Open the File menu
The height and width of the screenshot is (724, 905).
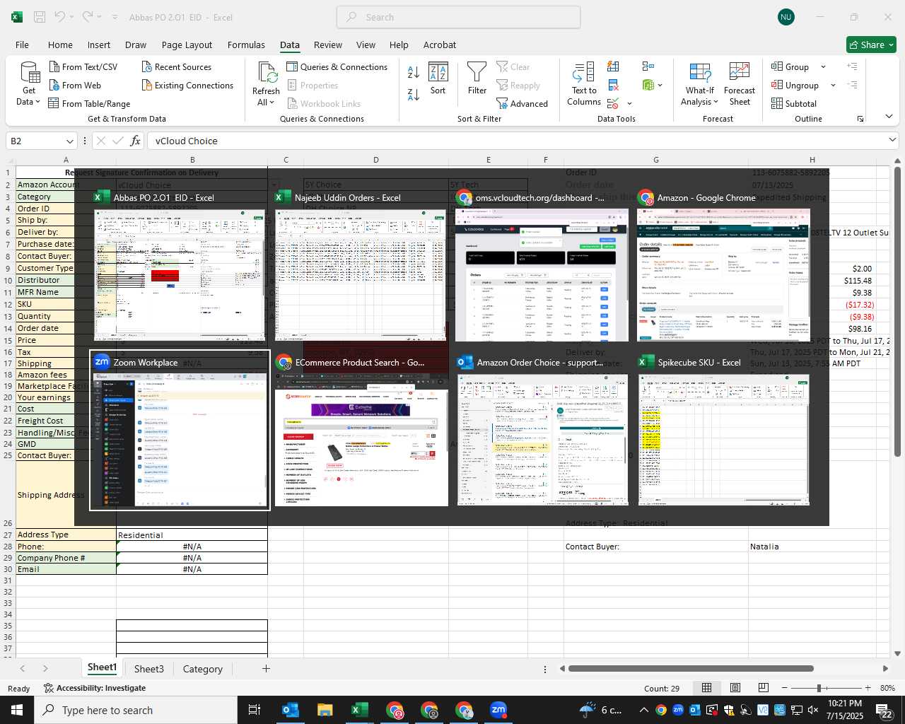click(22, 45)
